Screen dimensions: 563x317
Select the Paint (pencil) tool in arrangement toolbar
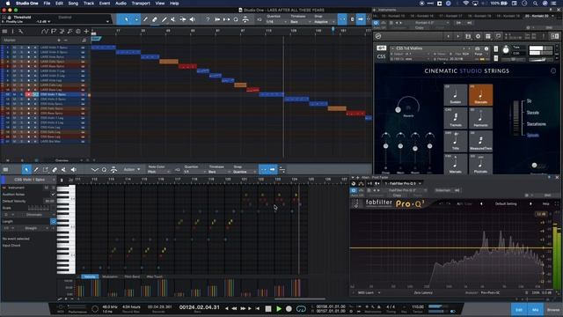[145, 19]
